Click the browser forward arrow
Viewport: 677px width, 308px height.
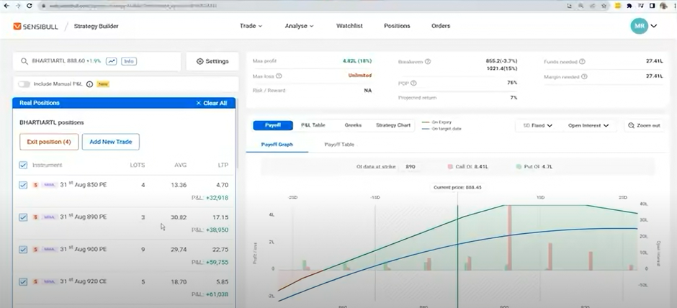(x=18, y=6)
